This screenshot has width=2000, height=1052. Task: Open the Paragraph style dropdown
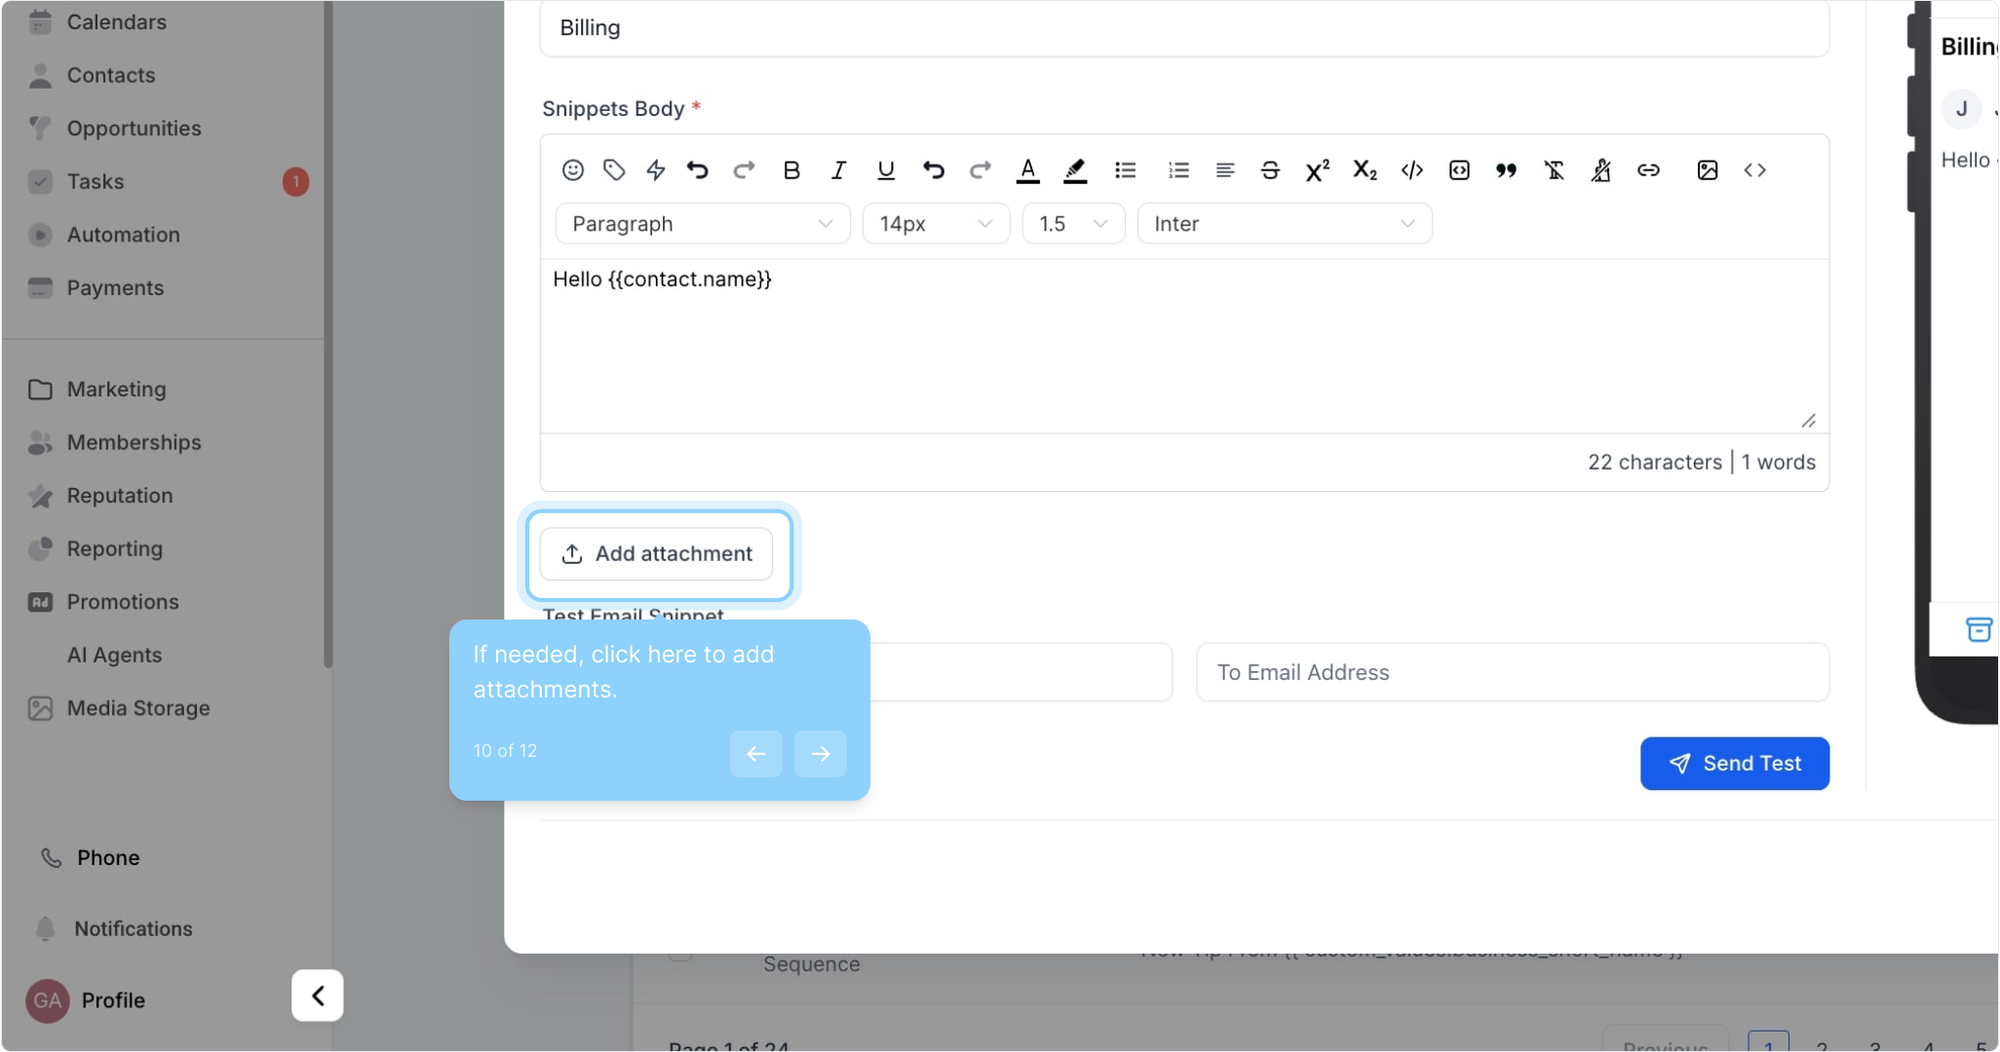coord(702,224)
